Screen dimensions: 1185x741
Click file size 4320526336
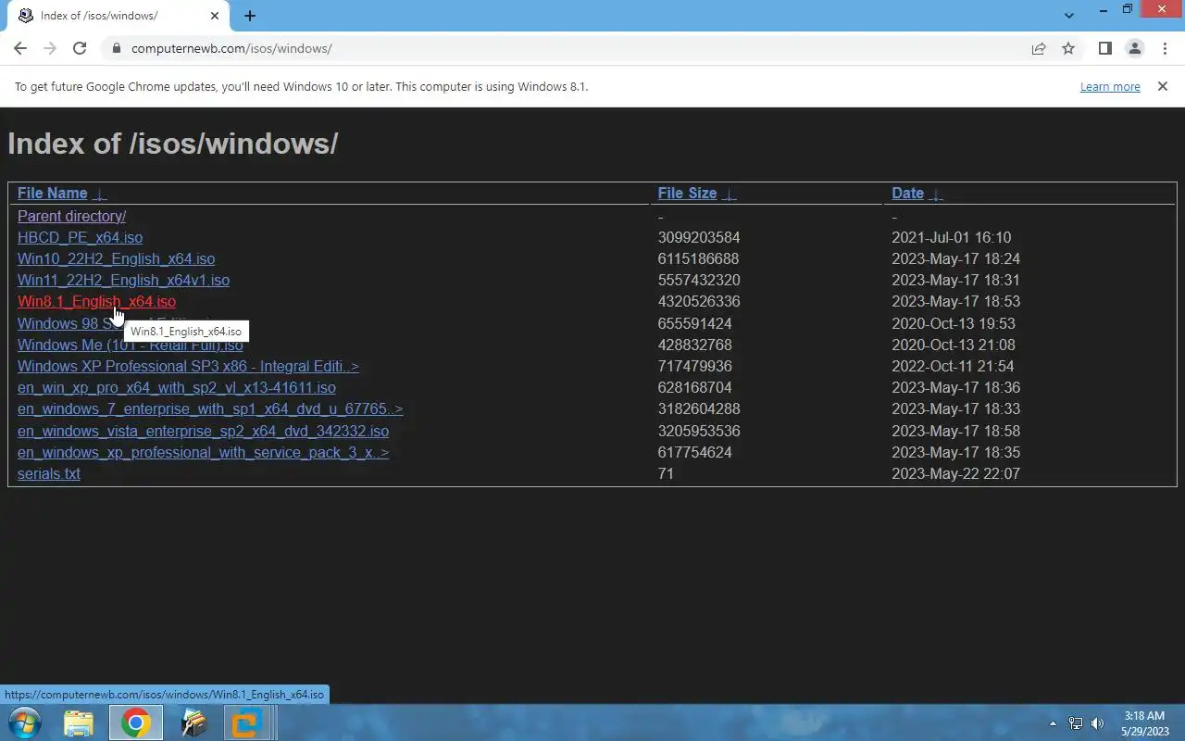pyautogui.click(x=699, y=301)
